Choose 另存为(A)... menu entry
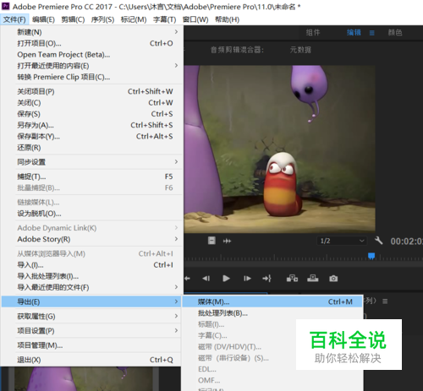 [91, 125]
